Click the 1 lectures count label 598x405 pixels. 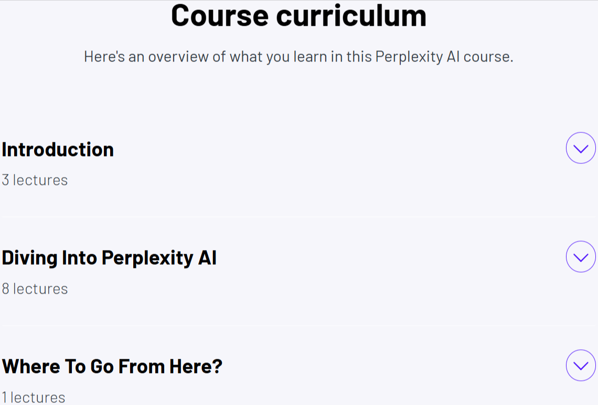pos(34,397)
